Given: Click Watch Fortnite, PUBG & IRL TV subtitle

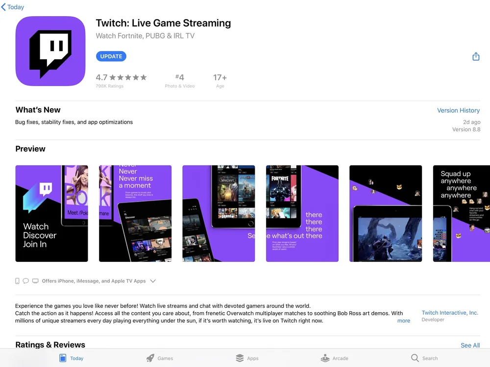Looking at the screenshot, I should (145, 36).
